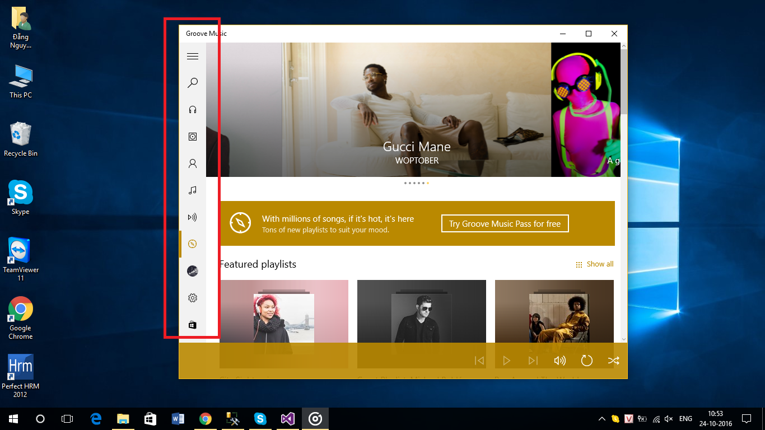Screen dimensions: 765x430
Task: Open Now Playing vinyl disc icon
Action: click(x=193, y=270)
